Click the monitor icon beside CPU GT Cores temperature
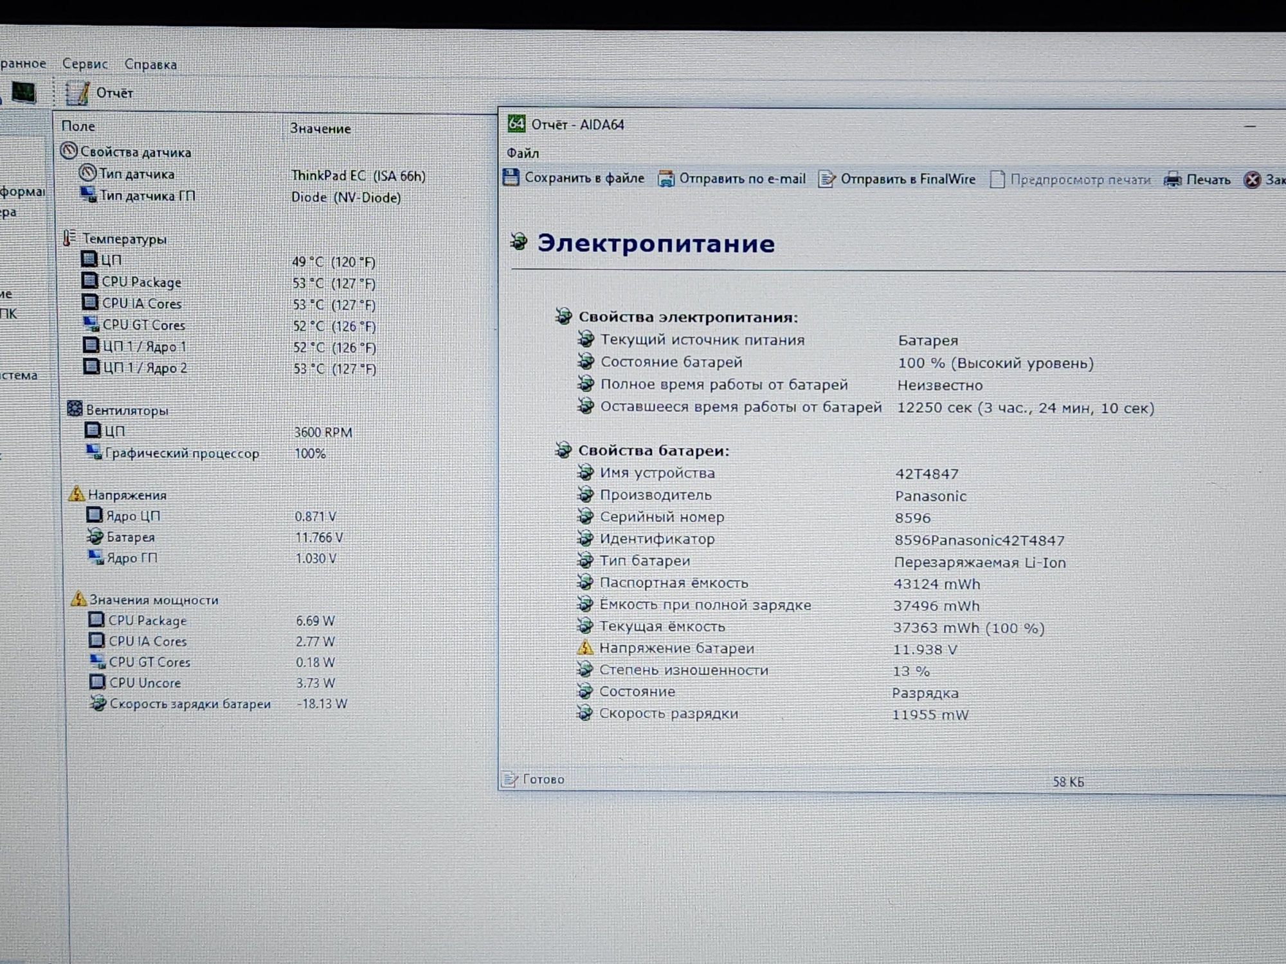This screenshot has width=1286, height=964. pyautogui.click(x=91, y=324)
